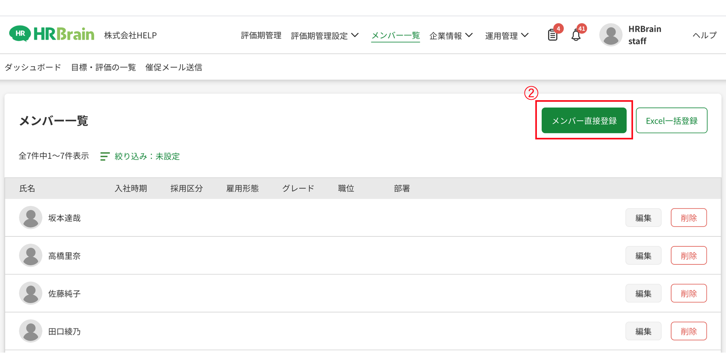Click the HRBrain staff user name

point(645,35)
